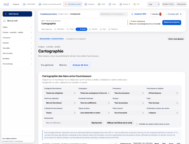Open the RGPD module

tap(101, 4)
